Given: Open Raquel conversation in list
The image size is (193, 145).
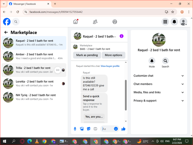Looking at the screenshot, I should 34,43.
